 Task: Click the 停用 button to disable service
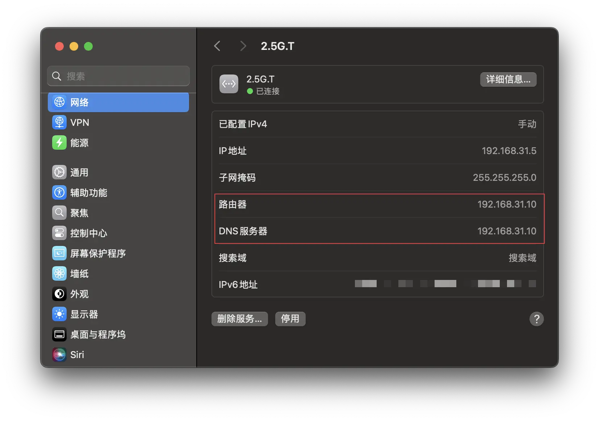(290, 319)
